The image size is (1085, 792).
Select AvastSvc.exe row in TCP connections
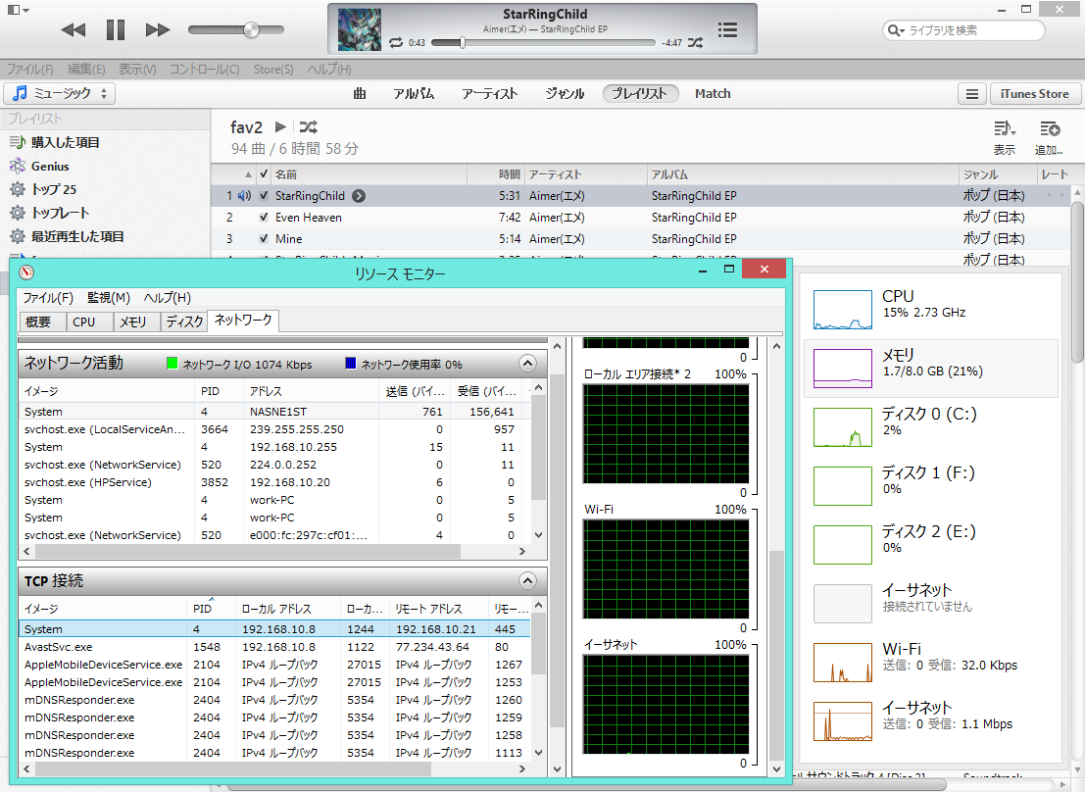pos(274,647)
